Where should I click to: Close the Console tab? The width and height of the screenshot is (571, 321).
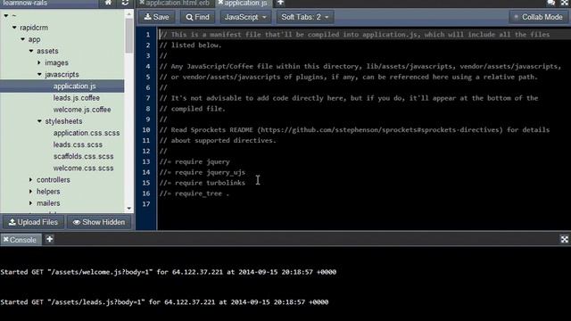pyautogui.click(x=5, y=240)
